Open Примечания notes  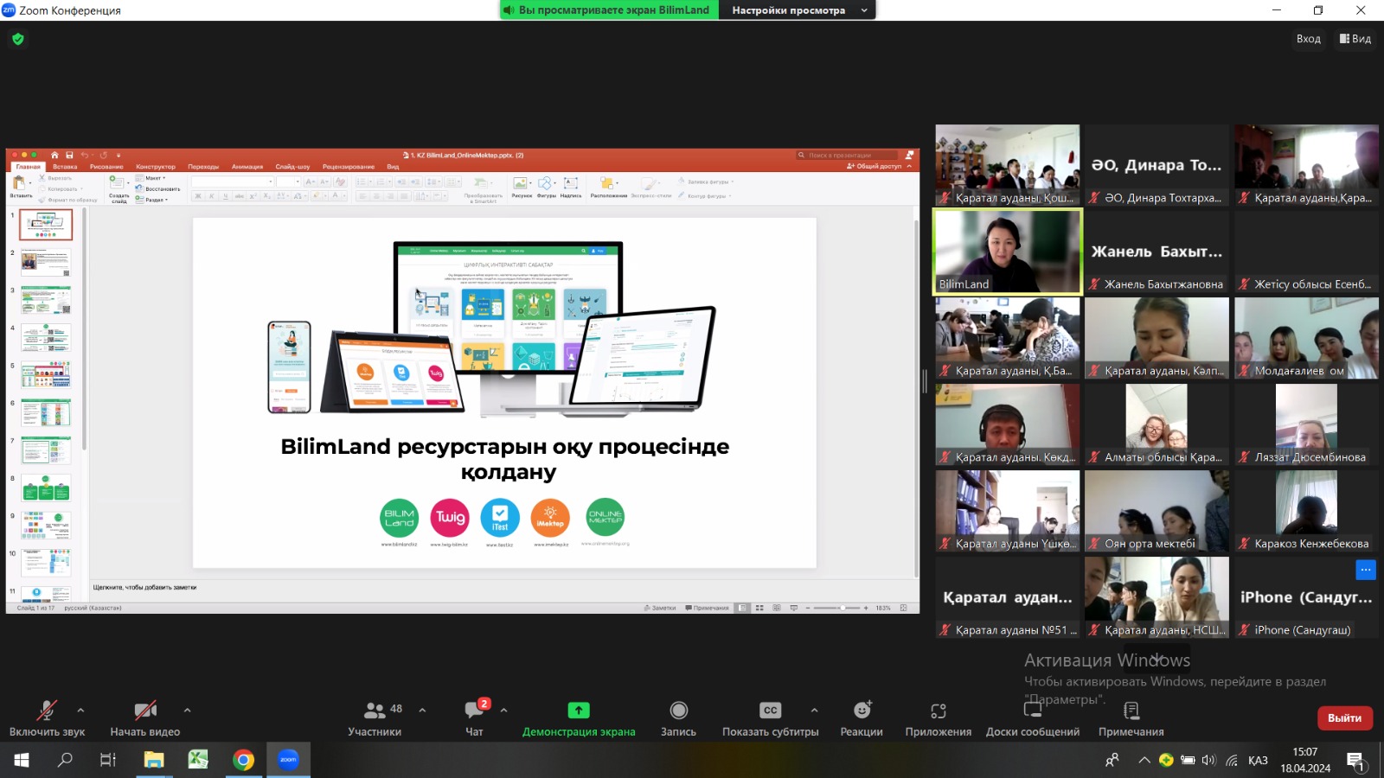click(x=1131, y=718)
